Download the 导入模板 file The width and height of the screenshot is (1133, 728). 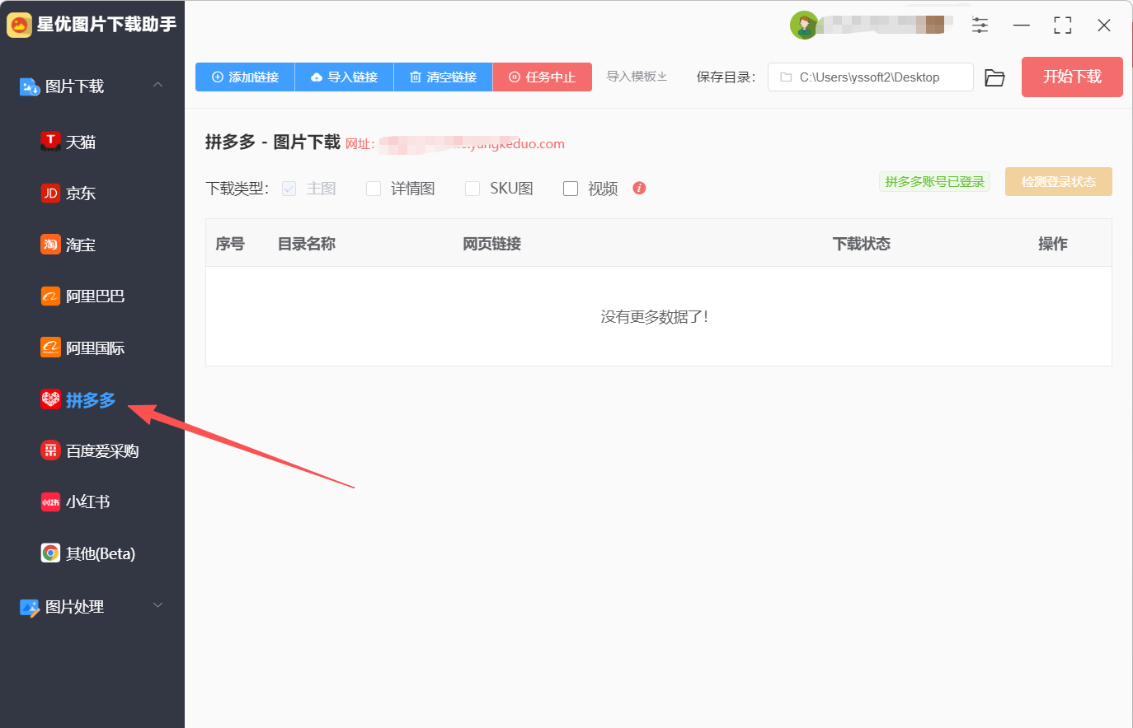click(x=637, y=77)
